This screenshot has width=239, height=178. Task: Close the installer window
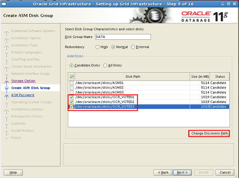coord(234,4)
